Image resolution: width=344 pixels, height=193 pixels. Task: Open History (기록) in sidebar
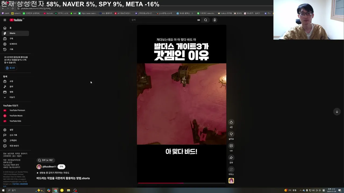pos(15,49)
